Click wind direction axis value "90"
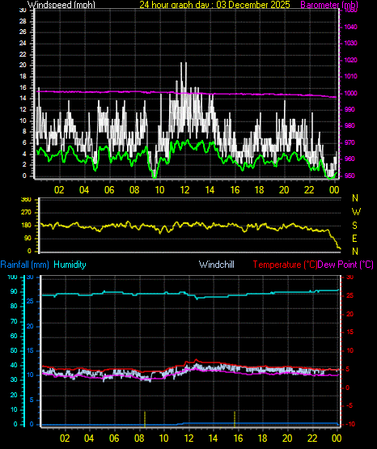The width and height of the screenshot is (377, 449). point(28,239)
